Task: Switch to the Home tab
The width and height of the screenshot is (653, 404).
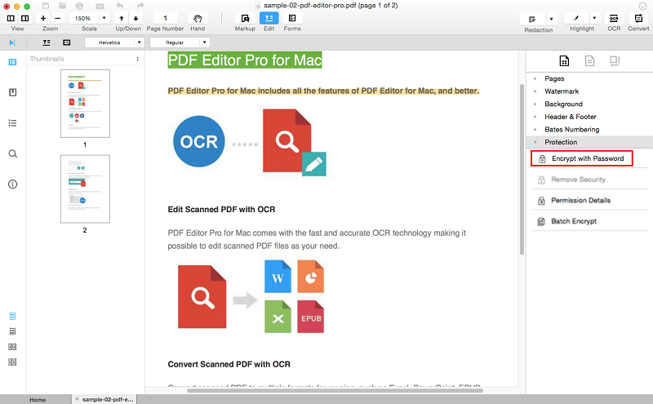Action: [38, 399]
